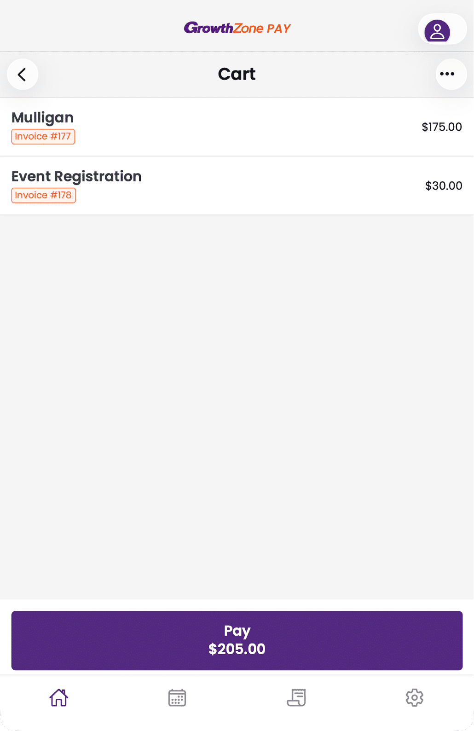The image size is (474, 731).
Task: Open the calendar events tab
Action: (177, 697)
